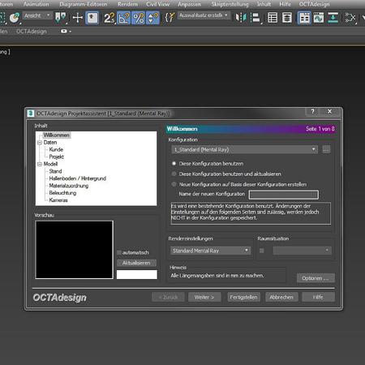
Task: Click the '...' browse button next to Konfiguration
Action: 326,149
